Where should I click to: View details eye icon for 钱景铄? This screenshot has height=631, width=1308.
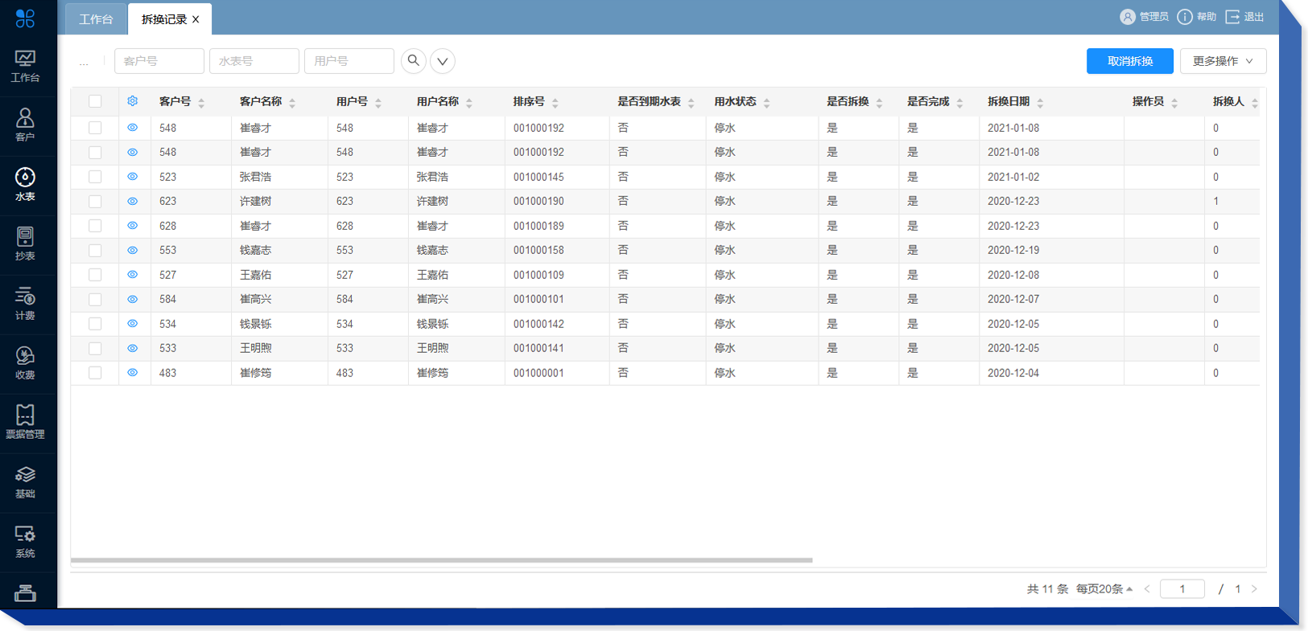click(133, 324)
